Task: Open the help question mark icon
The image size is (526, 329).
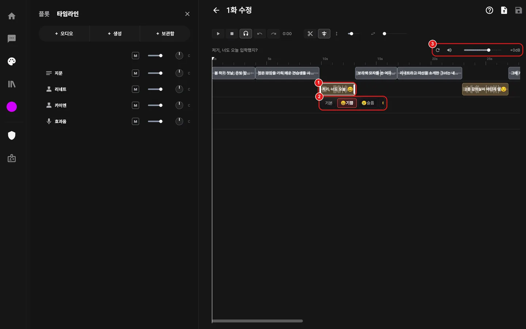Action: tap(489, 10)
